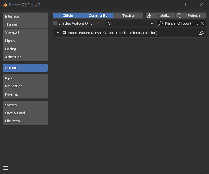Toggle the Community add-ons filter
This screenshot has width=209, height=174.
(98, 15)
